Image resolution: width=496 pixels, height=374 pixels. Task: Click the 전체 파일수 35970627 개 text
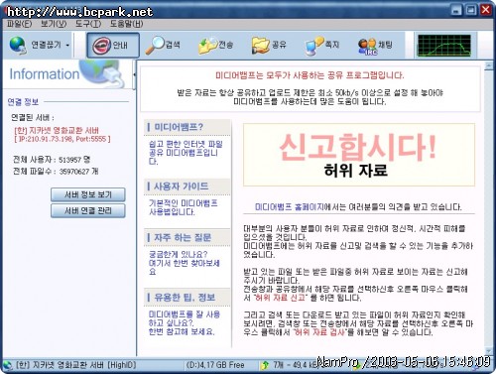coord(56,172)
